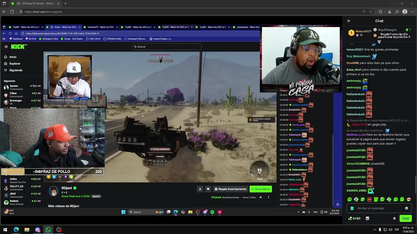
Task: Open the channel points shop icon
Action: (x=367, y=218)
